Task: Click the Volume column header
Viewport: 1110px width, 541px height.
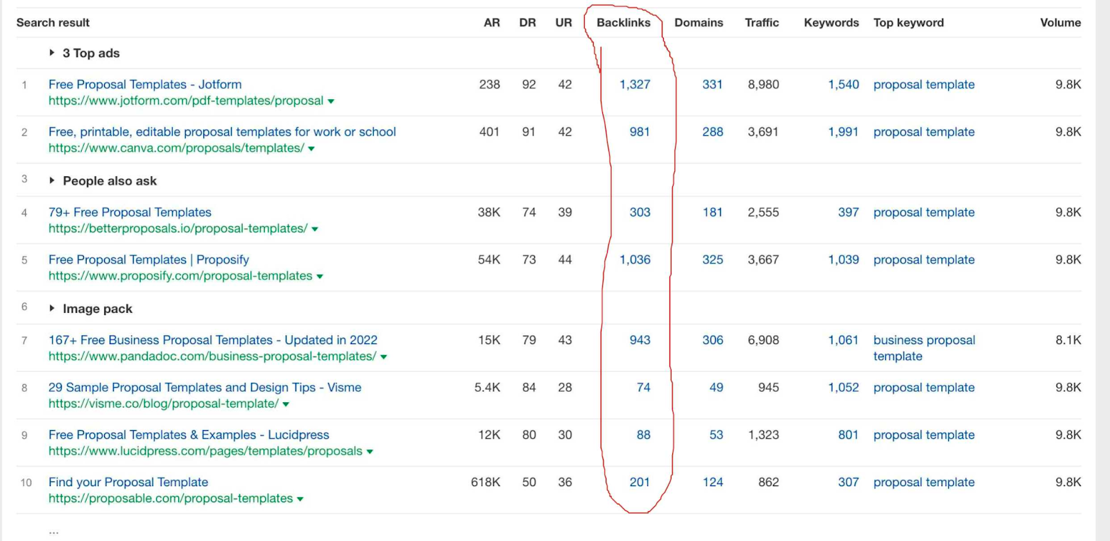Action: tap(1060, 22)
